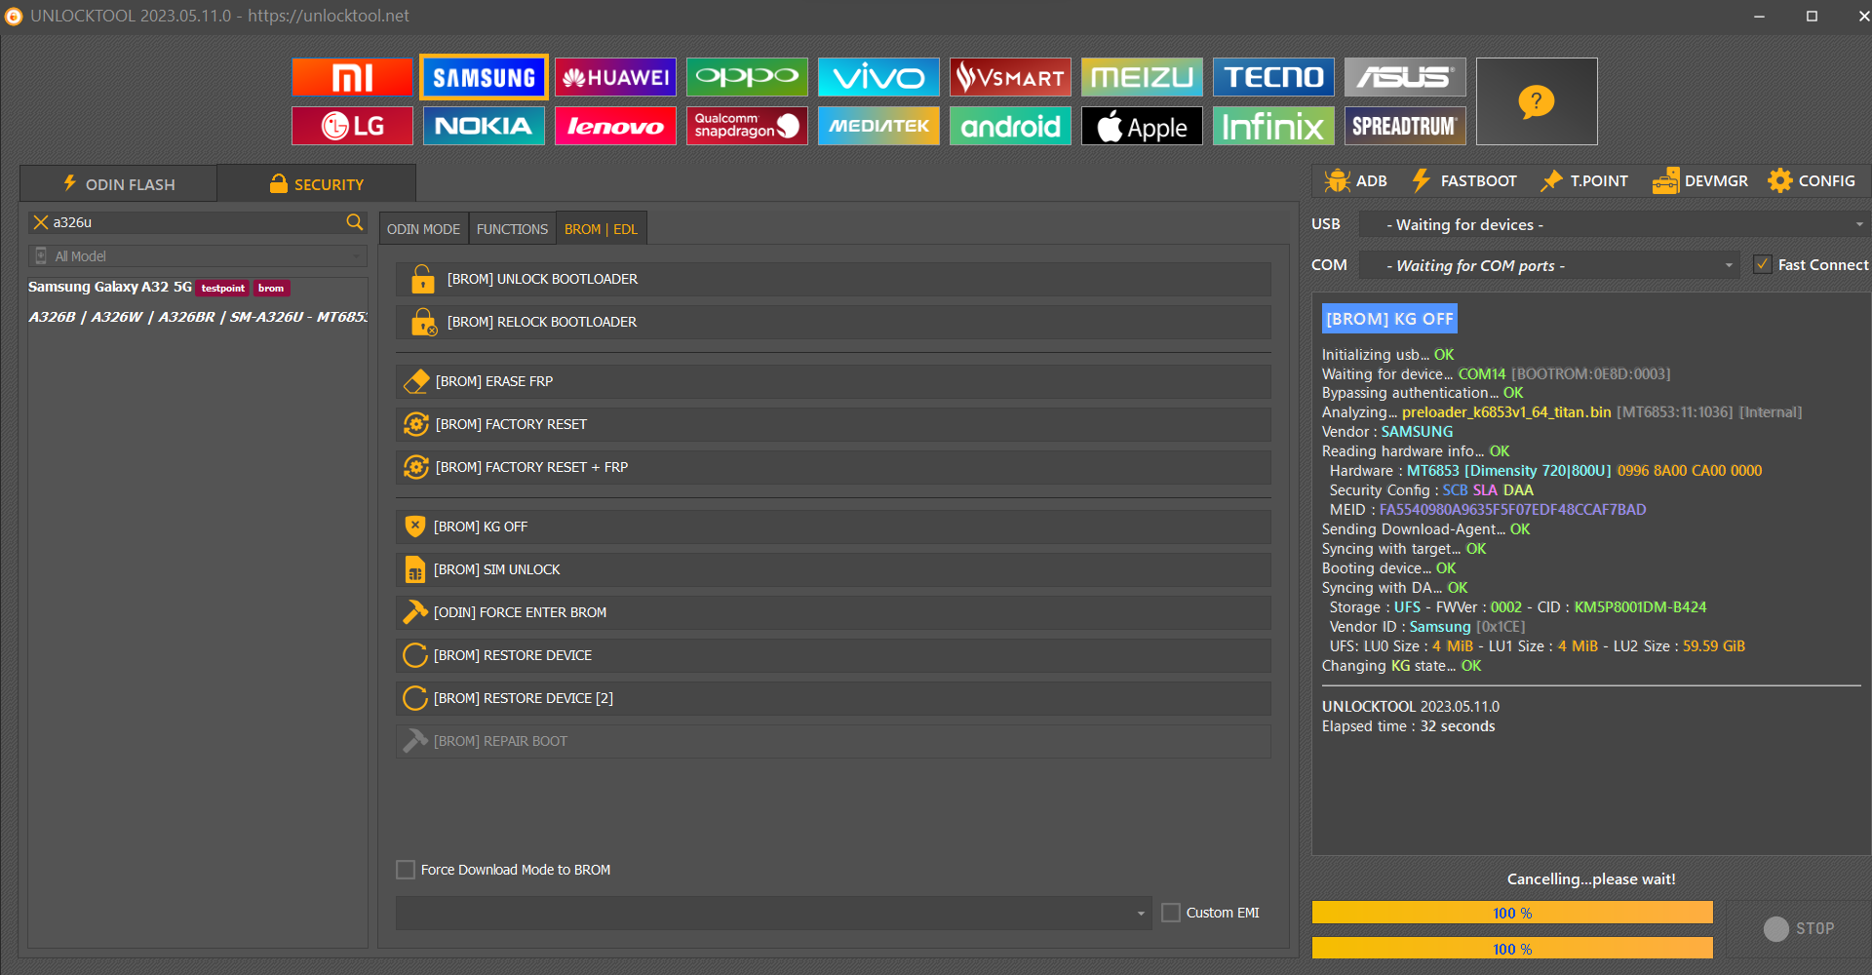The image size is (1872, 975).
Task: Click ODIN Force Enter BROM
Action: (x=834, y=612)
